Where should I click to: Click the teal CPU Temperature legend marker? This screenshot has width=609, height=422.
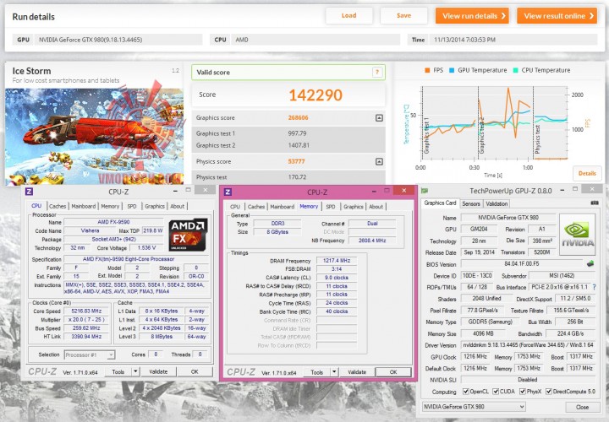pos(515,70)
